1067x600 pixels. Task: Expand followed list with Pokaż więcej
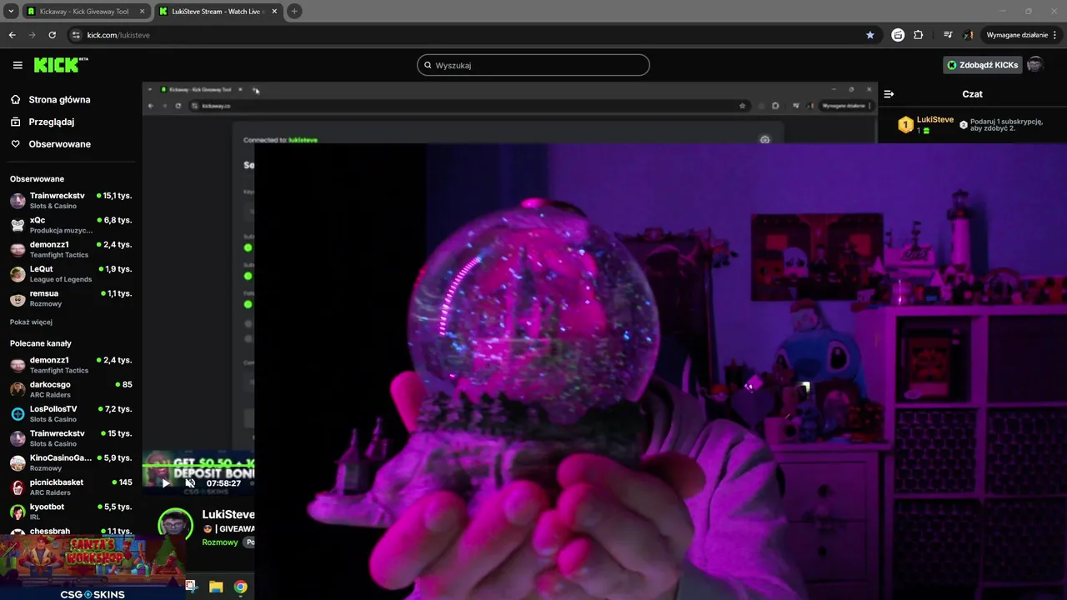(x=31, y=322)
